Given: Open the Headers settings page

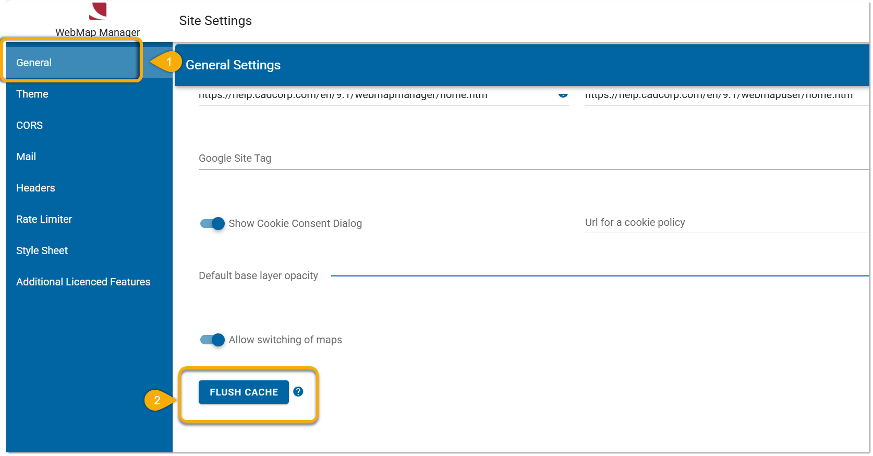Looking at the screenshot, I should pyautogui.click(x=89, y=188).
